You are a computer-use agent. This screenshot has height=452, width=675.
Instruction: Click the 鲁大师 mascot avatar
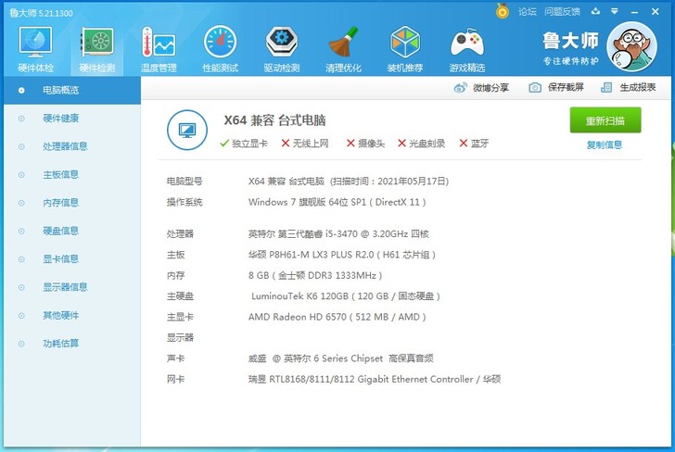[631, 47]
